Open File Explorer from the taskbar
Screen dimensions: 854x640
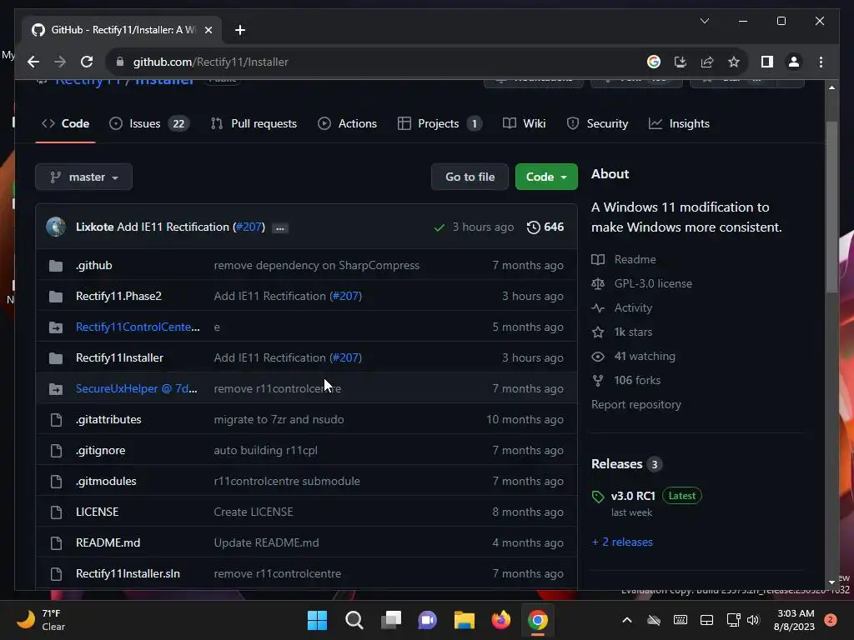(464, 620)
